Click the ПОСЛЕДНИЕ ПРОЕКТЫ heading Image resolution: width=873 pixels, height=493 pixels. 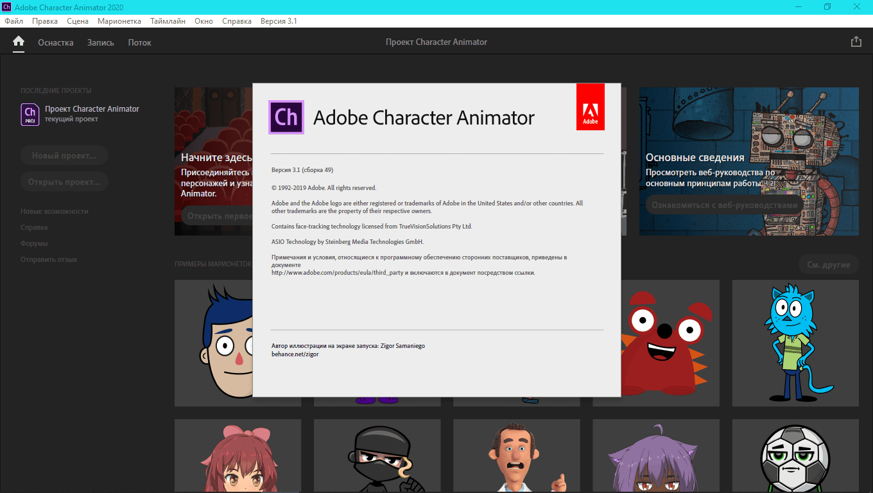click(56, 91)
